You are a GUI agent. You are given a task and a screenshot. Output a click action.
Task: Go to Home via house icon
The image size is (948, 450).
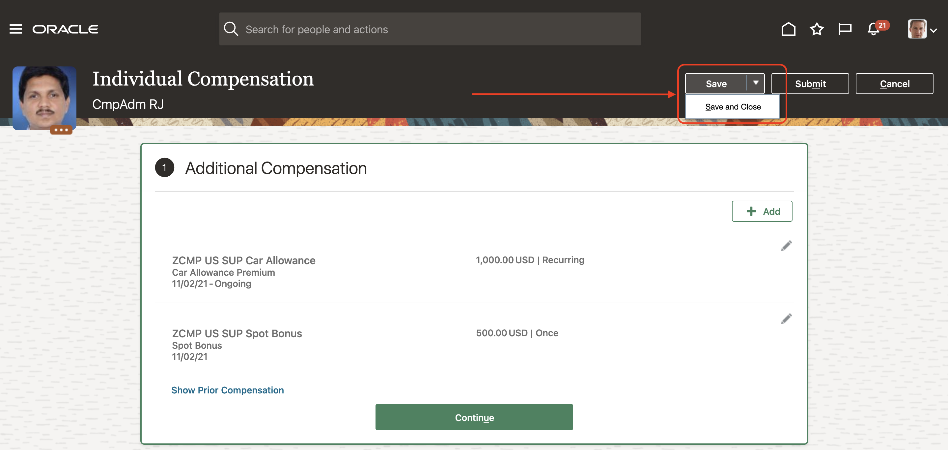point(788,29)
